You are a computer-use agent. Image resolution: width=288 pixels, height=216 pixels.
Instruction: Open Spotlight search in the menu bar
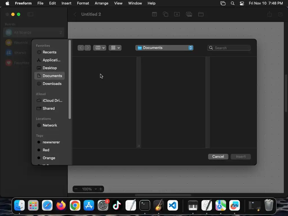(x=233, y=3)
